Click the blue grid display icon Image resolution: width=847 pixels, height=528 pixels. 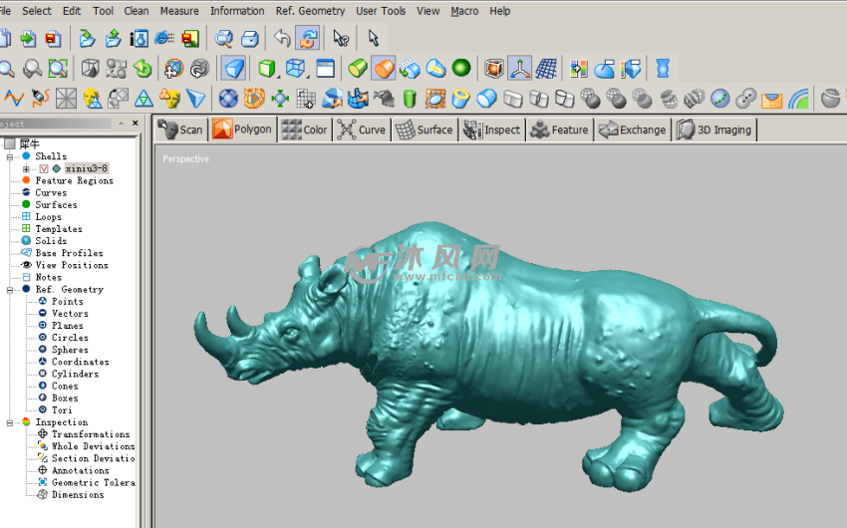coord(545,69)
